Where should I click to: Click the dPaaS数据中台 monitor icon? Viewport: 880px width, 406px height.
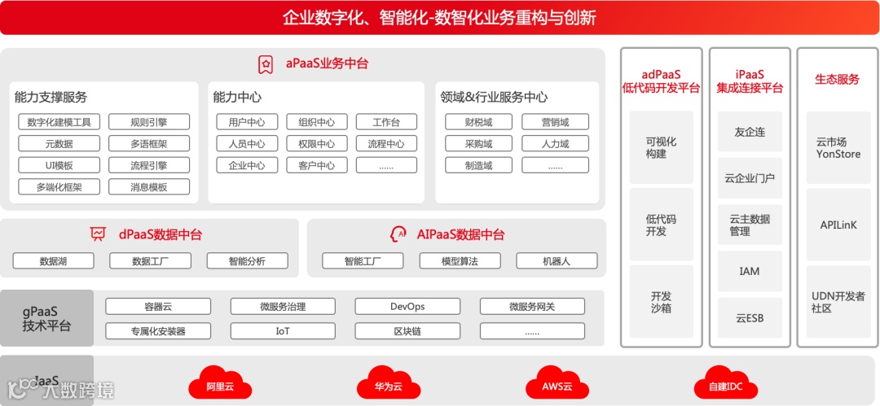[98, 234]
